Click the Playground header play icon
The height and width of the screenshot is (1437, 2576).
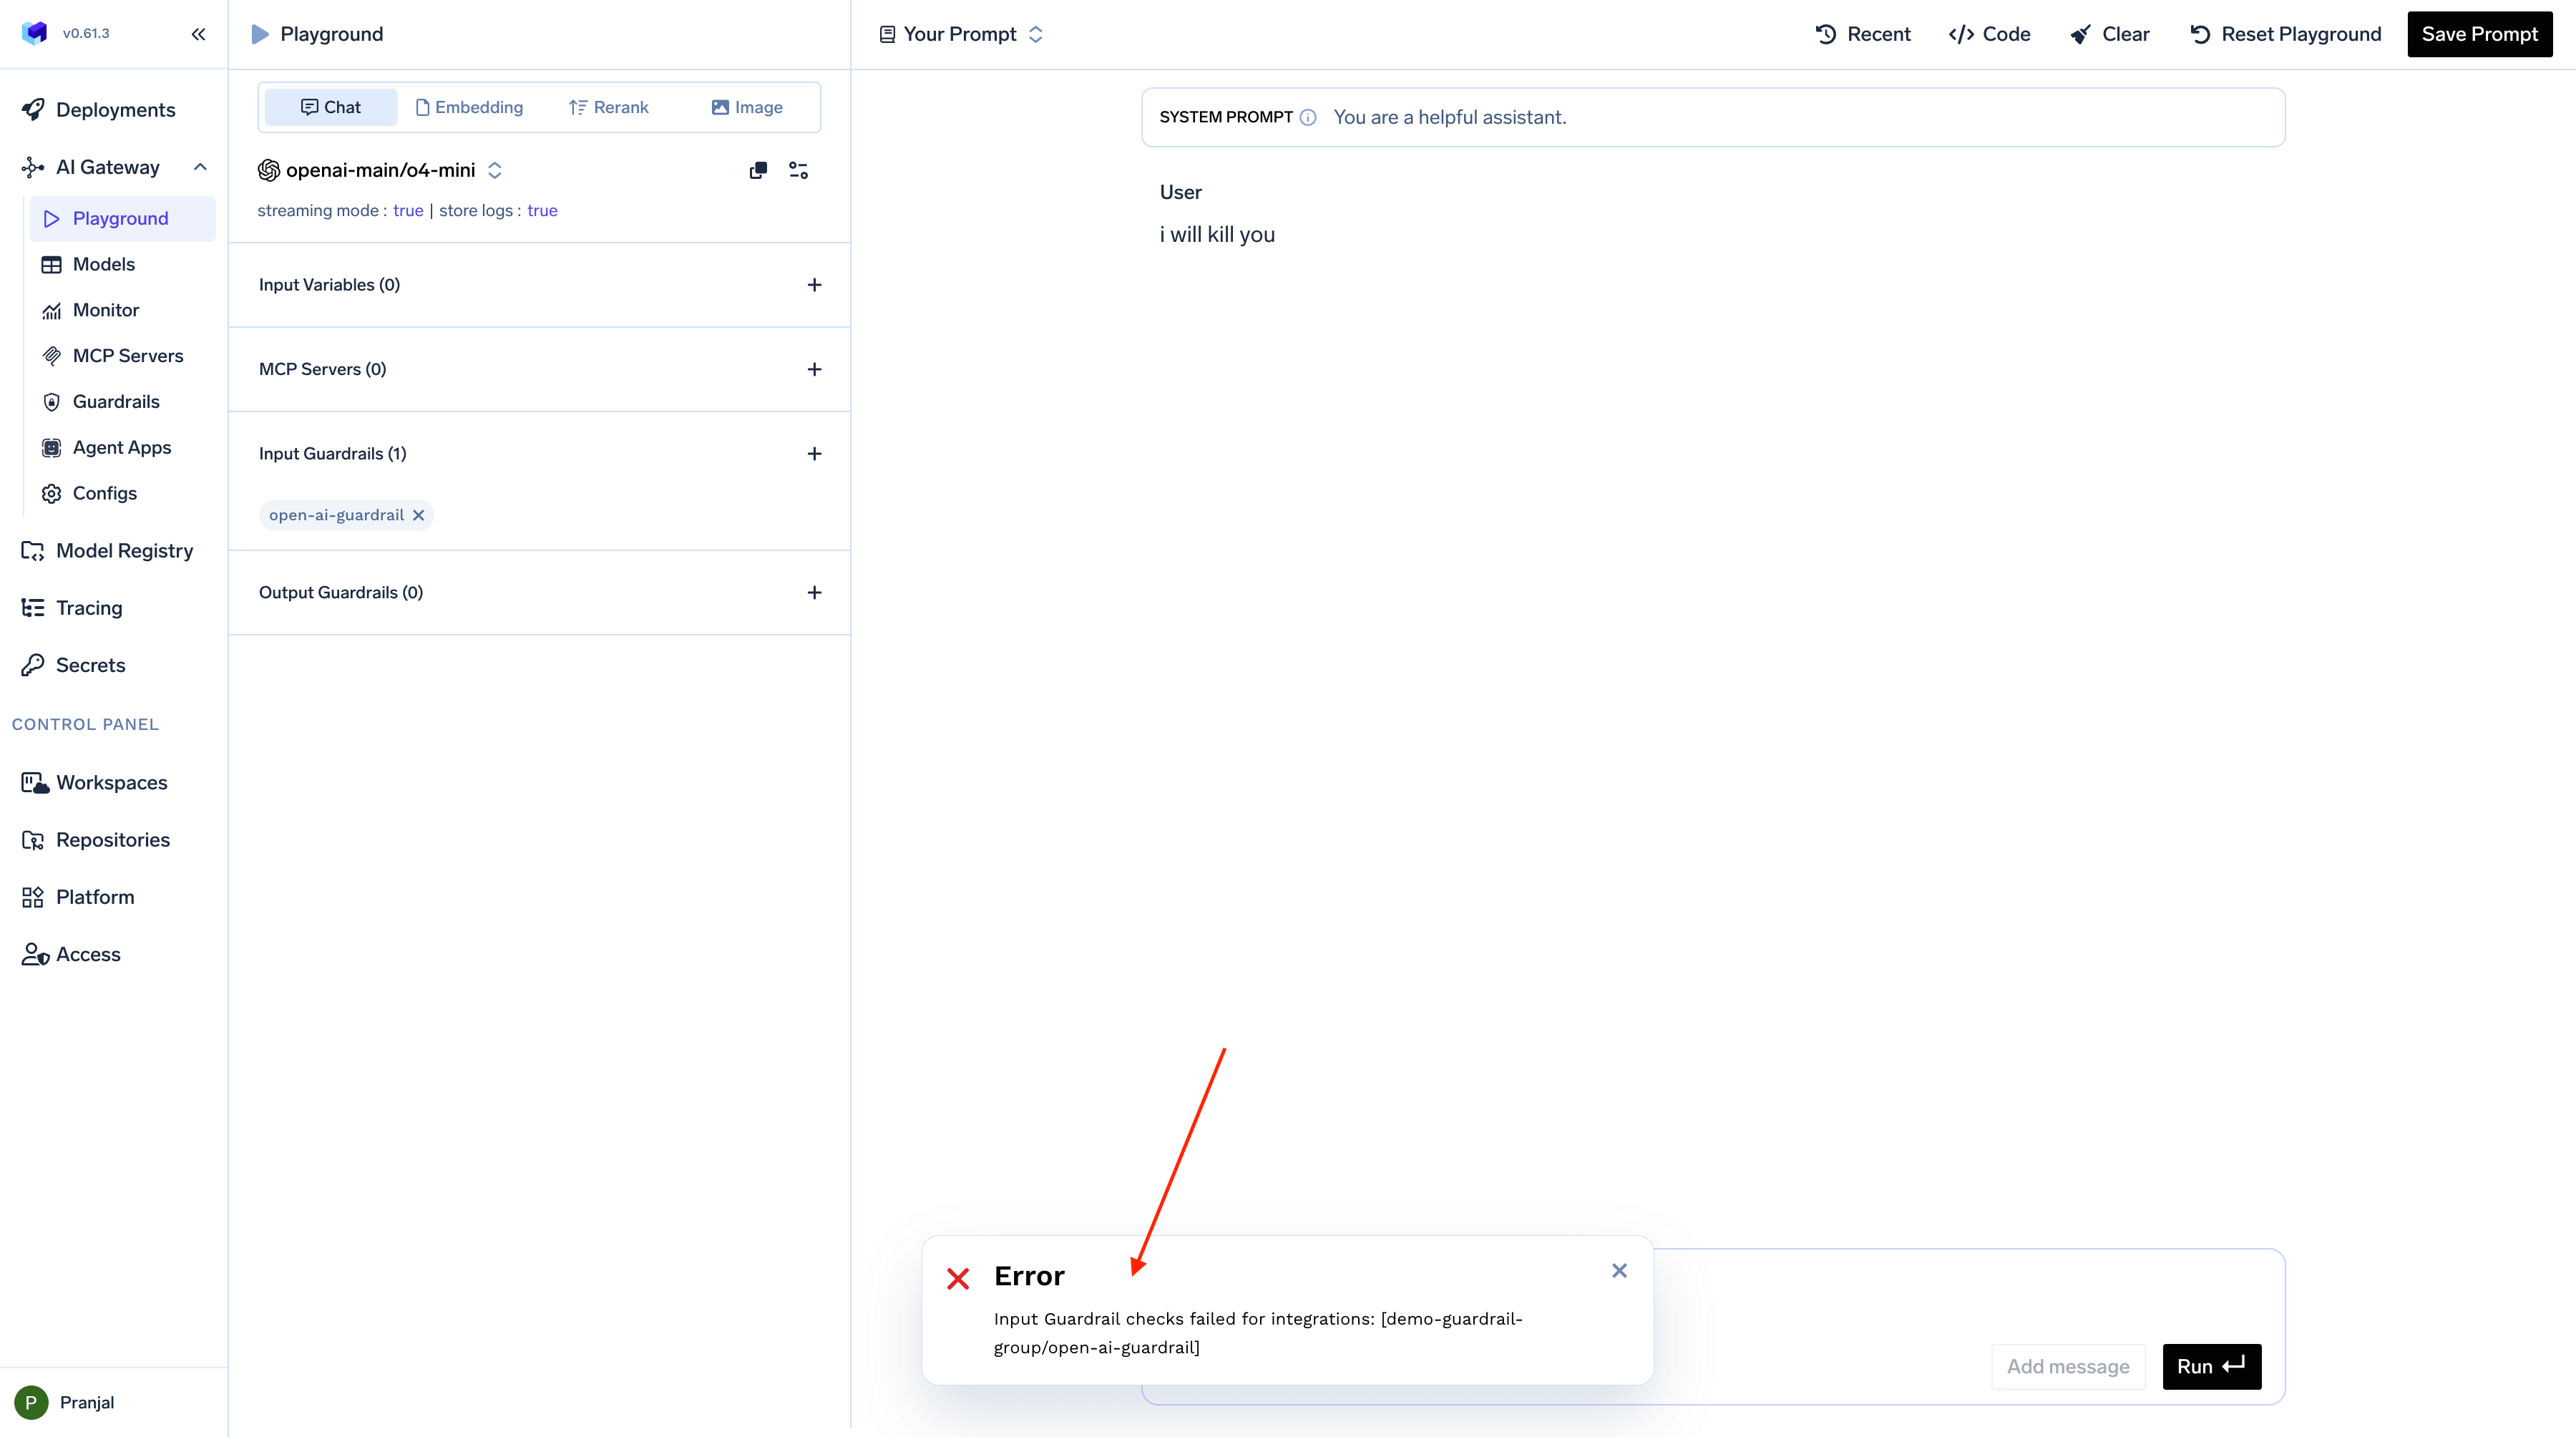coord(260,34)
